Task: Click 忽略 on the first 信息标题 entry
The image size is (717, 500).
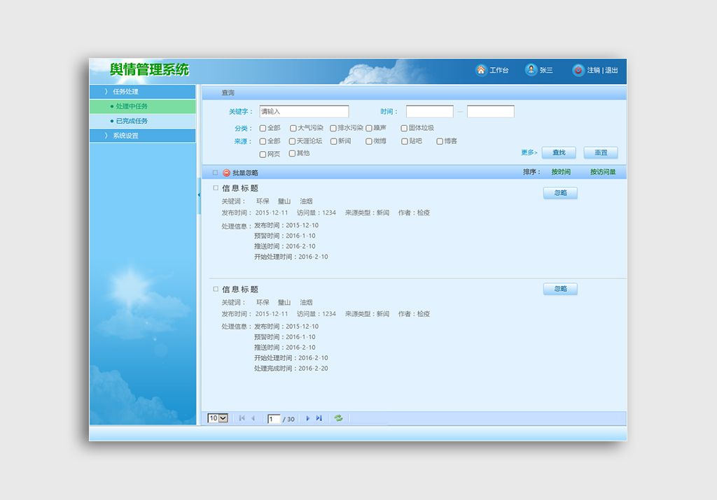Action: (x=561, y=193)
